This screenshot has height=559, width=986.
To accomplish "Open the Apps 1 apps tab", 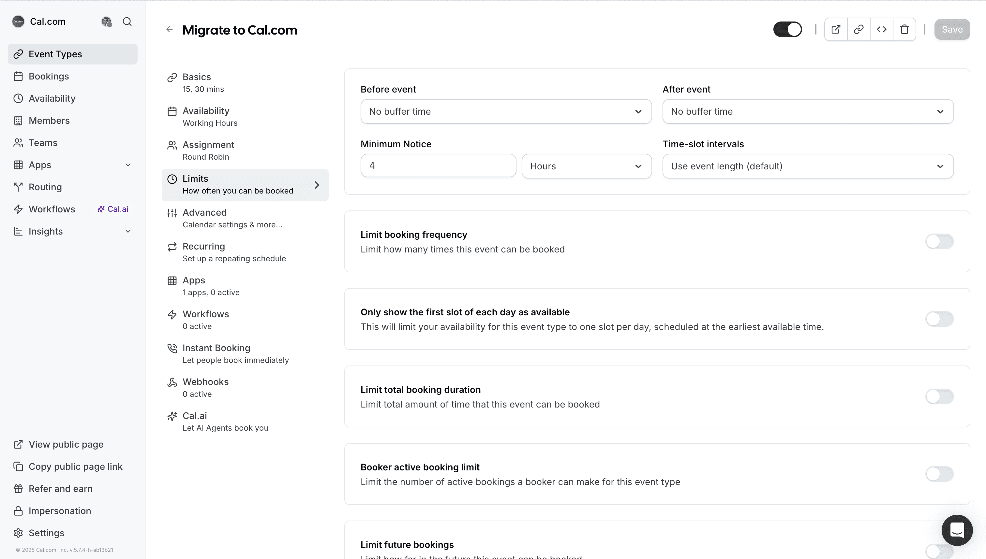I will point(245,286).
